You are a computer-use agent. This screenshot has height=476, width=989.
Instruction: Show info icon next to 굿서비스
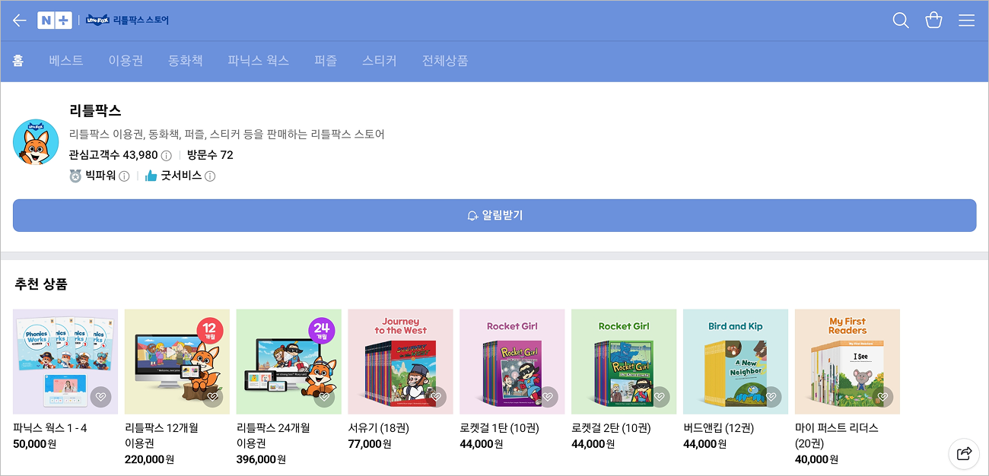point(210,176)
